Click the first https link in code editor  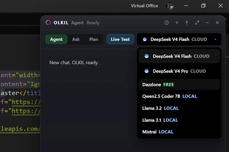[x=26, y=102]
